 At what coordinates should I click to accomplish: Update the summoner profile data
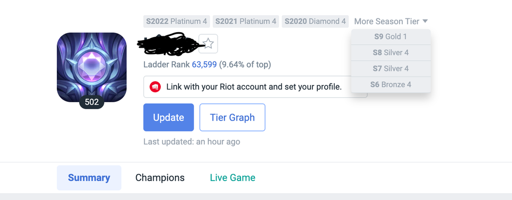pyautogui.click(x=168, y=118)
